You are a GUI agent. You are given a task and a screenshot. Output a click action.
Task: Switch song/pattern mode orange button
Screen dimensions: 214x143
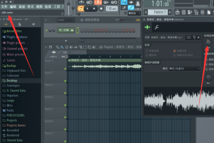[81, 9]
